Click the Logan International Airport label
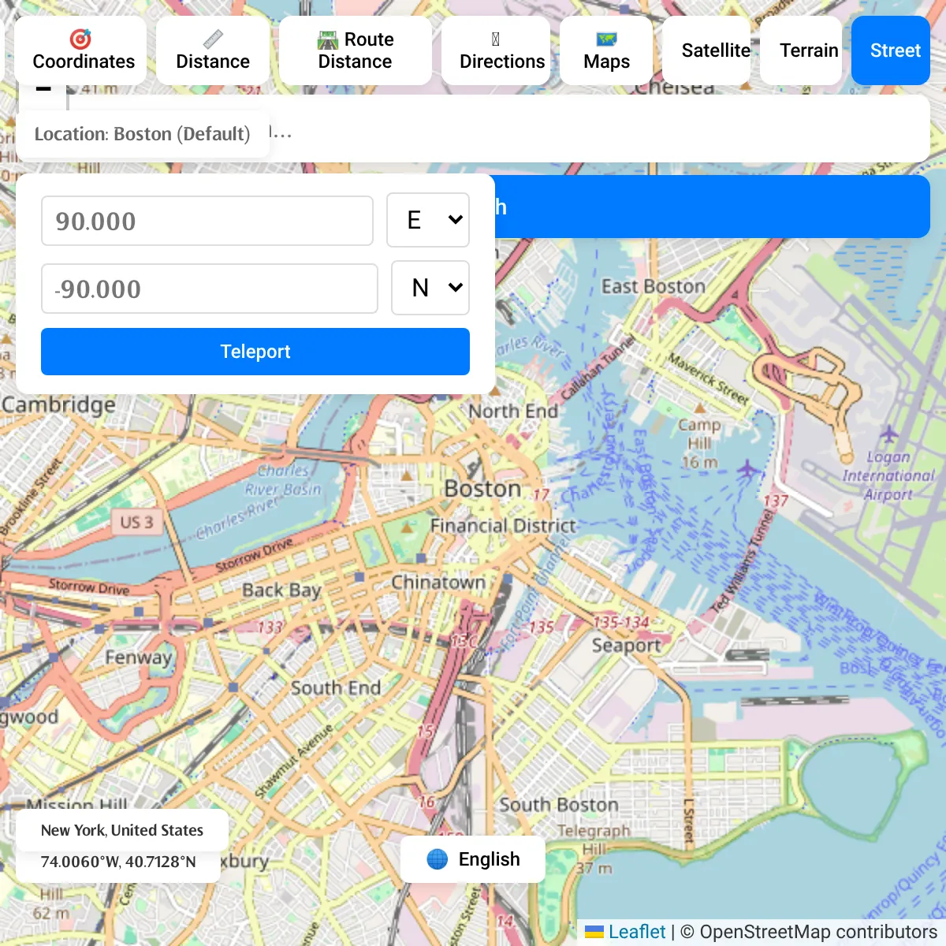Image resolution: width=946 pixels, height=946 pixels. (x=888, y=475)
